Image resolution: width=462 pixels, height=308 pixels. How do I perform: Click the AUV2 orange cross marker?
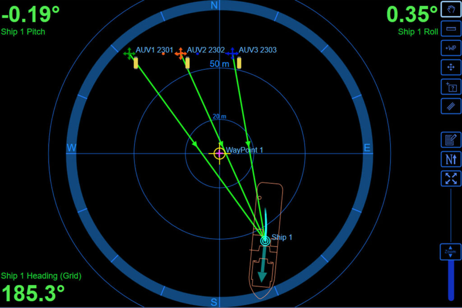(180, 54)
